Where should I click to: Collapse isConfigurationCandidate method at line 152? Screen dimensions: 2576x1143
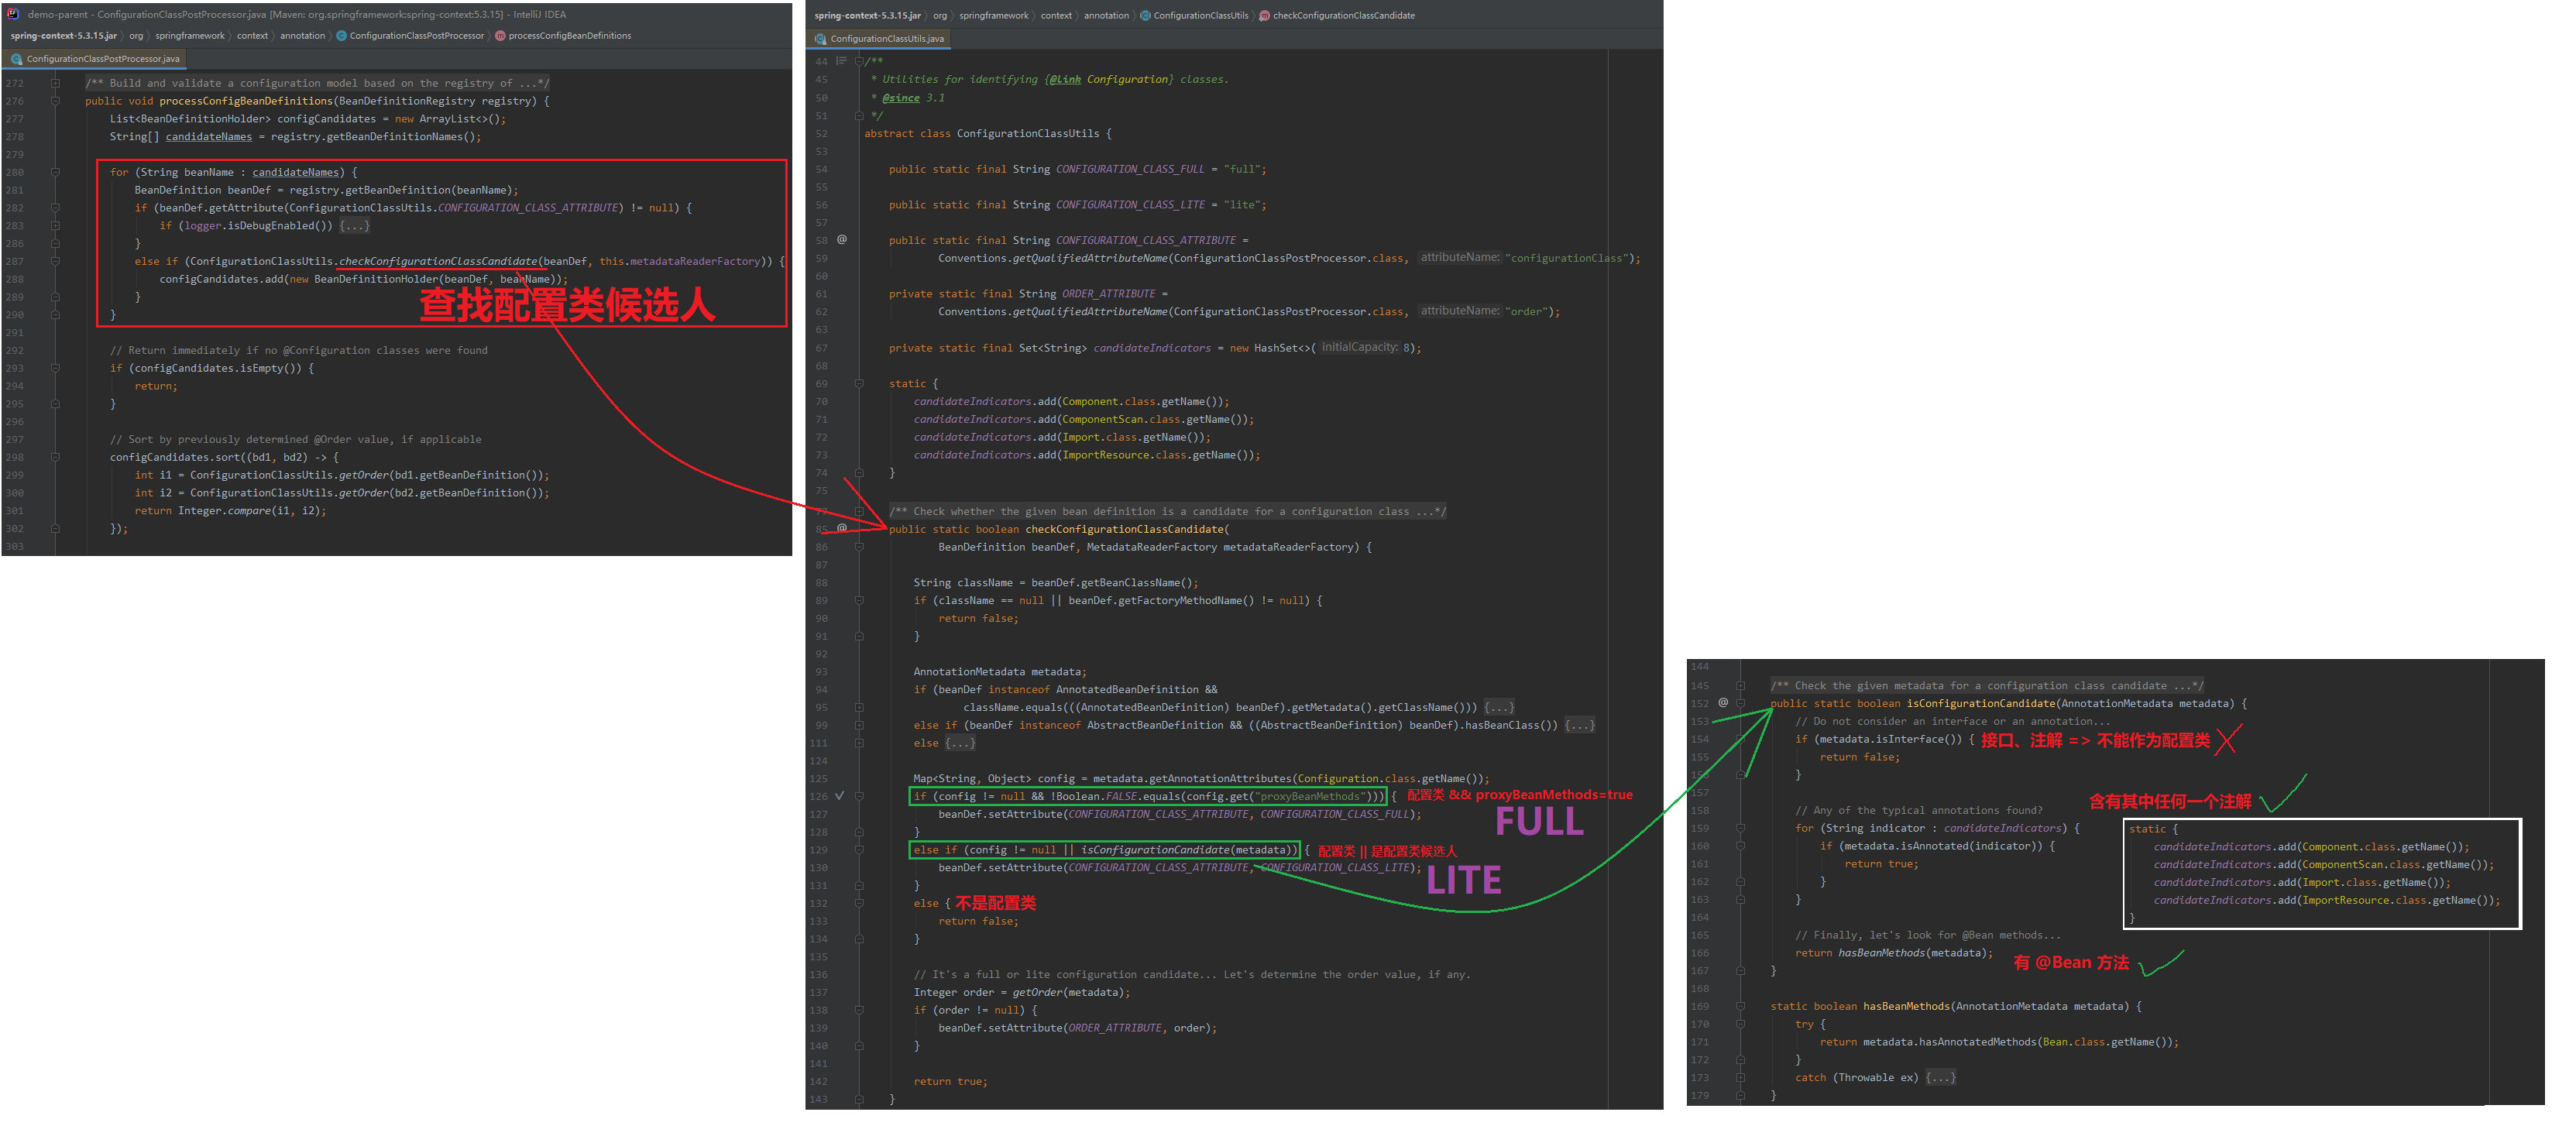[x=1740, y=703]
